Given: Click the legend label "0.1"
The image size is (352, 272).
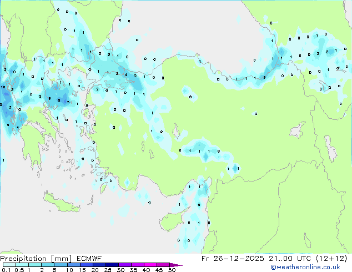Looking at the screenshot, I should click(x=6, y=270).
